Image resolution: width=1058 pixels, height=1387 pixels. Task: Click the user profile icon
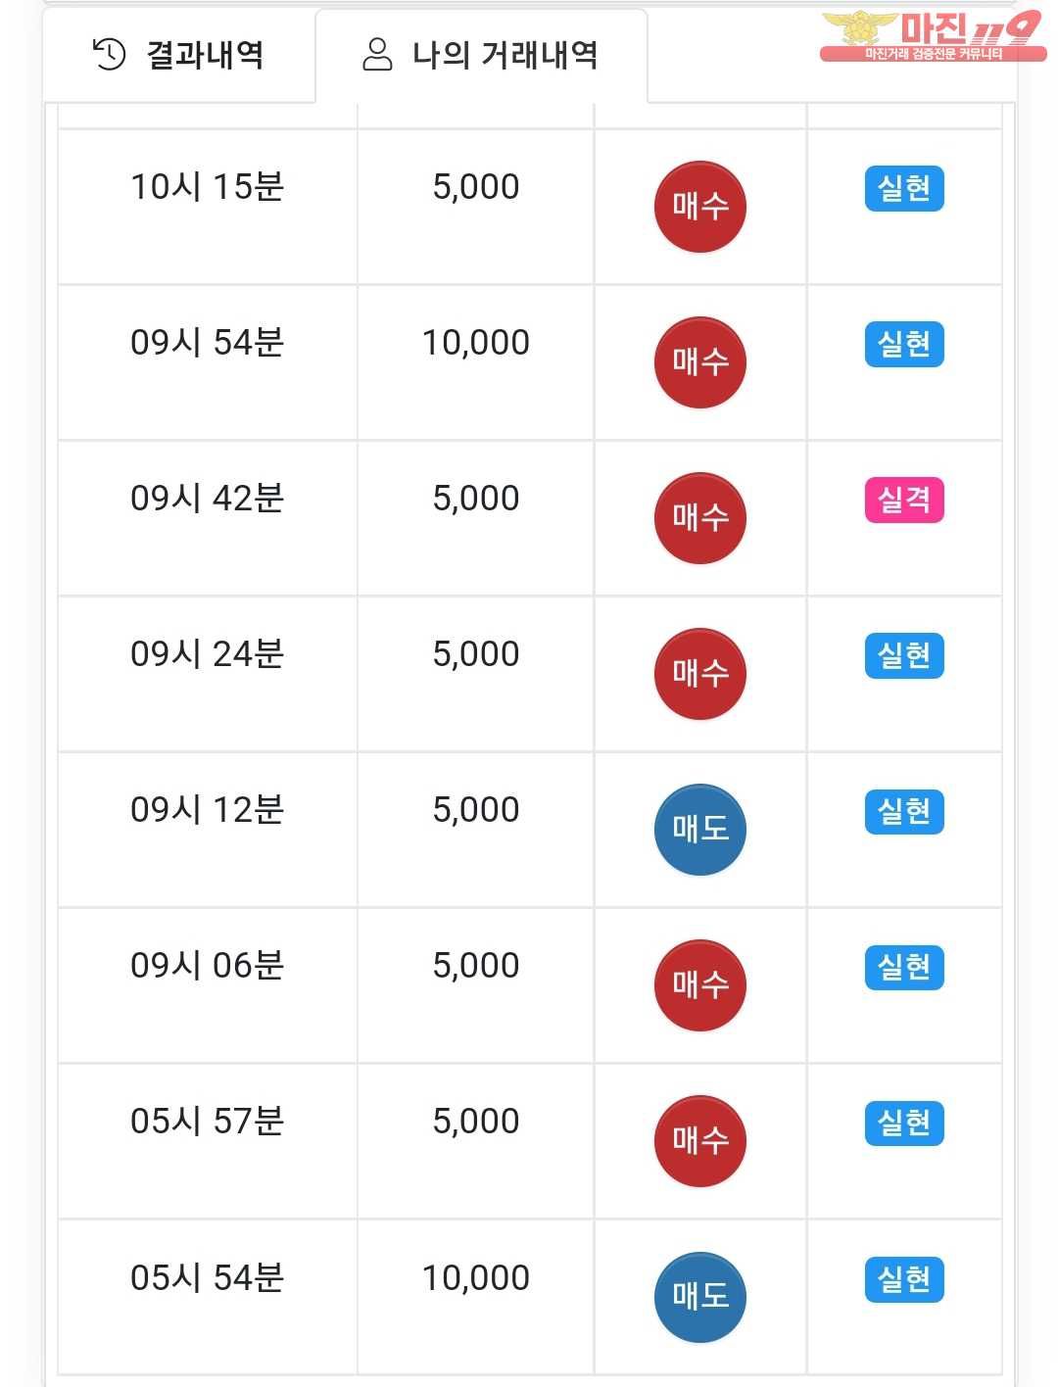coord(377,55)
